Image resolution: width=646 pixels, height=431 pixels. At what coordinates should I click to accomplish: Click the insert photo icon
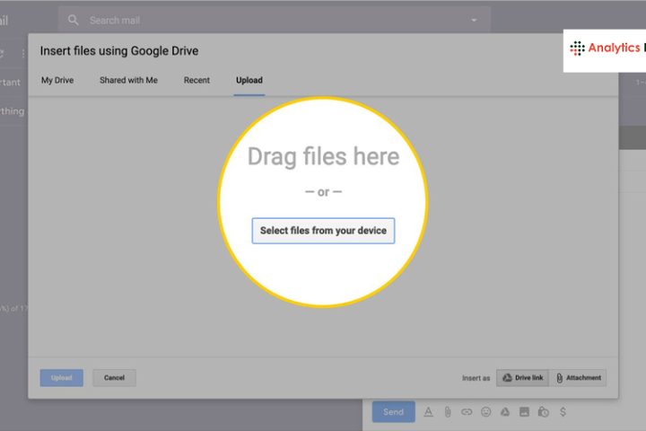click(525, 412)
